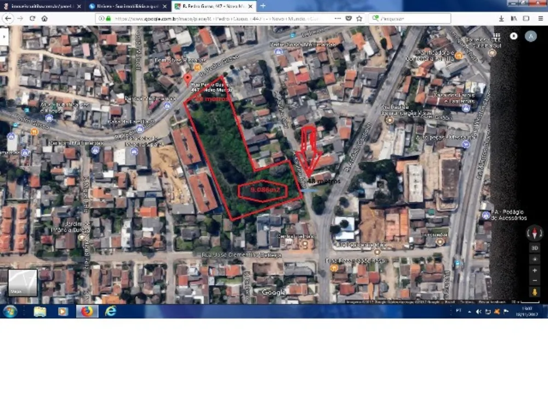
Task: Open the Google apps grid icon
Action: point(496,36)
